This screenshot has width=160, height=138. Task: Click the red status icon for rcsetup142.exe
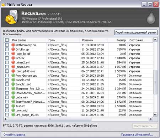[x=13, y=71]
